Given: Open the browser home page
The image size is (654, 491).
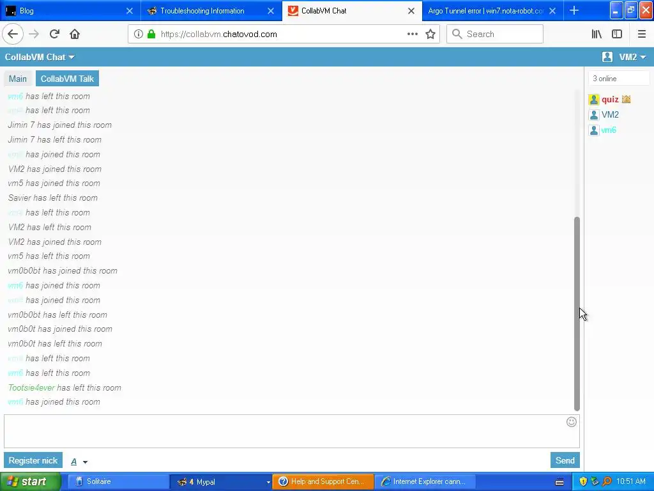Looking at the screenshot, I should (x=75, y=35).
